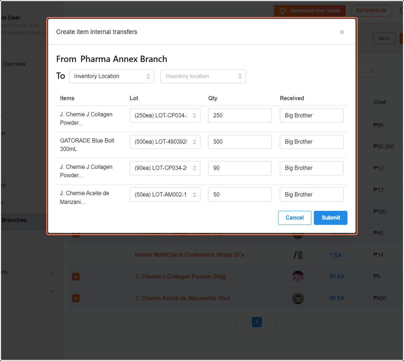Go to first page of pagination
Image resolution: width=404 pixels, height=361 pixels.
[x=229, y=322]
